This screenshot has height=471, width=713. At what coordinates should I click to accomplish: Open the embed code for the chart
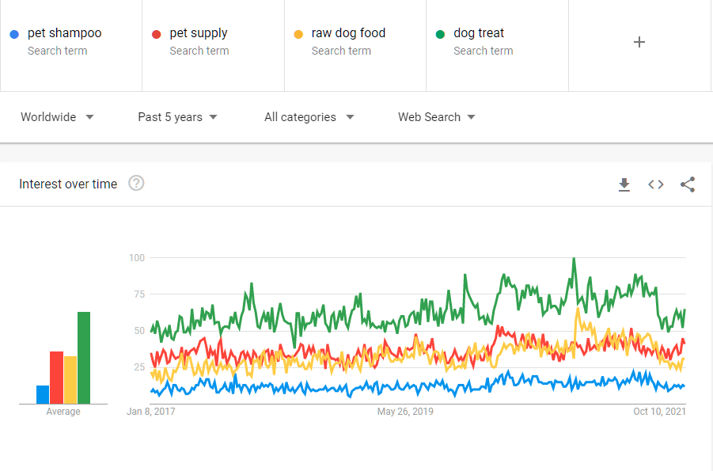click(x=655, y=184)
